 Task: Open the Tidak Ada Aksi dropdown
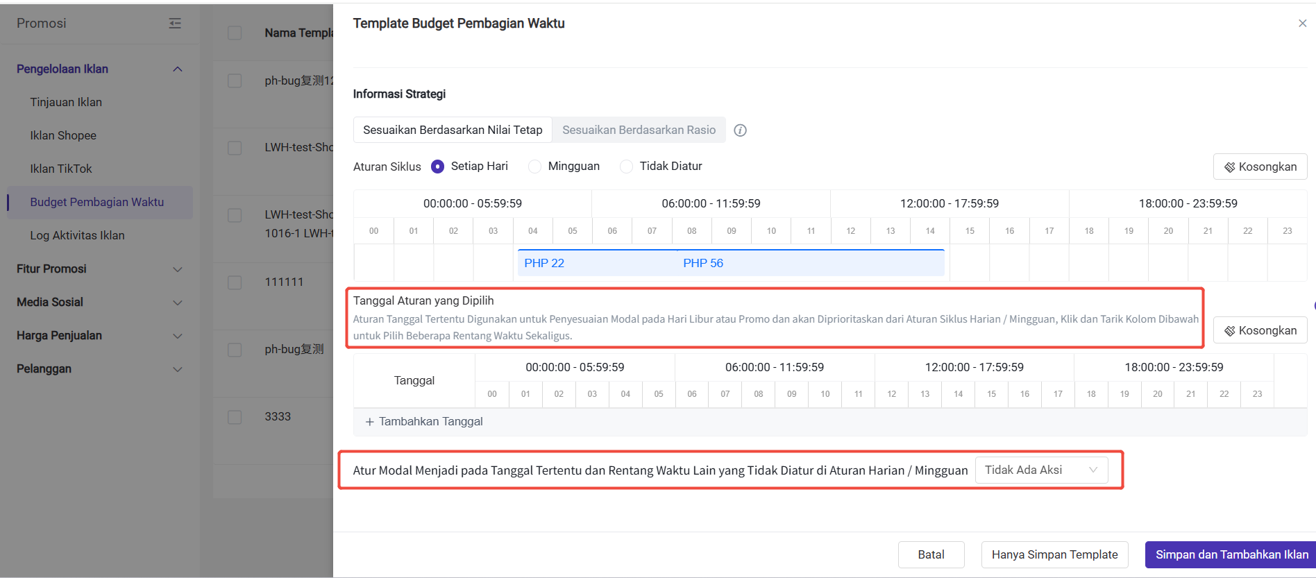tap(1041, 470)
